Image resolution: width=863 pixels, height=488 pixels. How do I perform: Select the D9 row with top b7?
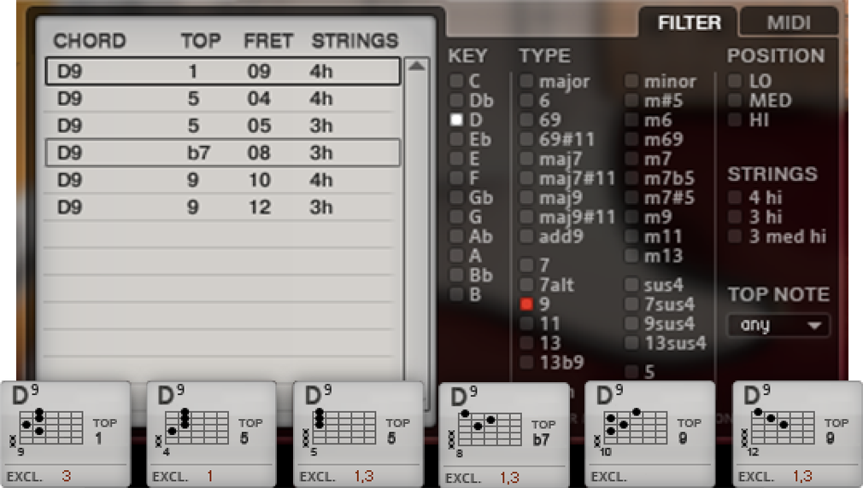click(222, 153)
